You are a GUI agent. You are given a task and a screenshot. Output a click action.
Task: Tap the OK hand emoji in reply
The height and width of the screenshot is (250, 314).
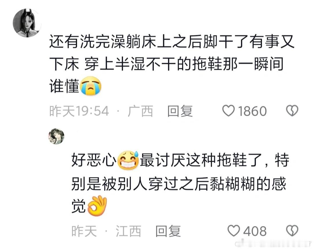[x=97, y=206]
